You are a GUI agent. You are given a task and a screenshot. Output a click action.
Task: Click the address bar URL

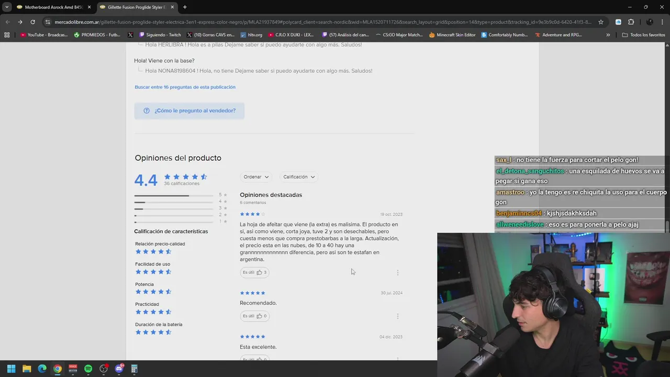pyautogui.click(x=323, y=22)
